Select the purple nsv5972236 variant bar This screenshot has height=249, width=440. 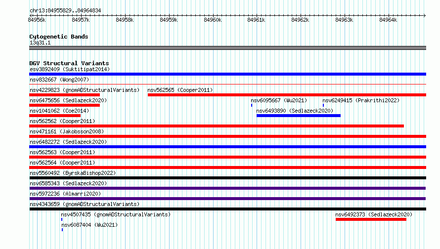pos(227,199)
